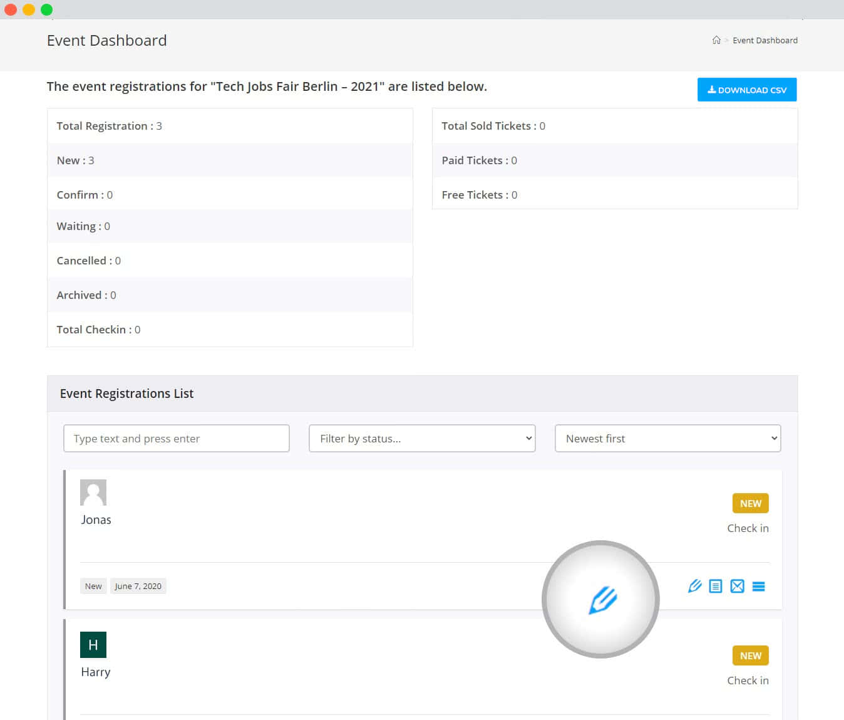Click the NEW status badge for Harry
Viewport: 844px width, 720px height.
tap(750, 655)
